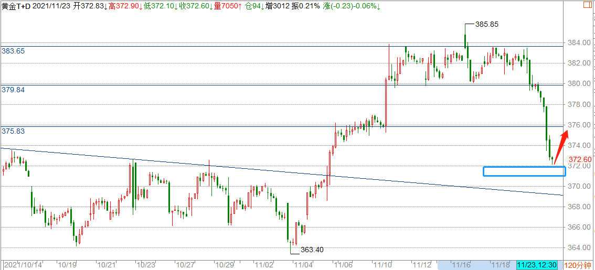595x270 pixels.
Task: Click the 低372.10 low price value
Action: 162,6
